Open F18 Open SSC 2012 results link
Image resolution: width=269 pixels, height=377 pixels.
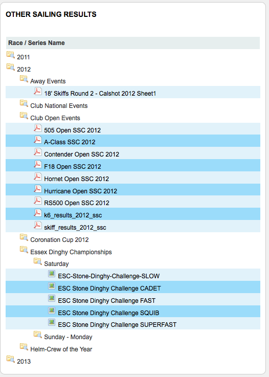point(72,167)
